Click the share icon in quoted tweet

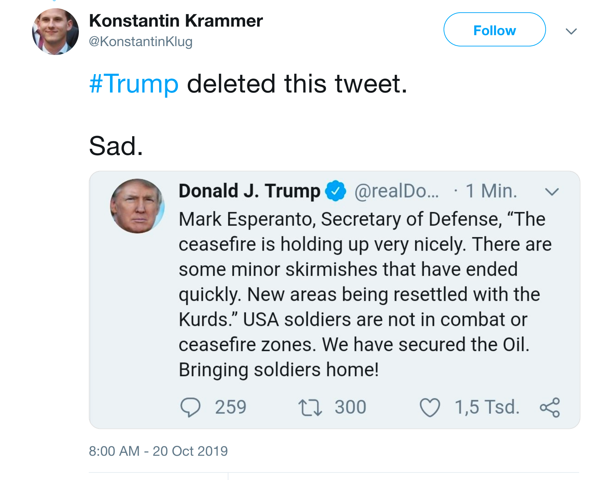click(550, 408)
